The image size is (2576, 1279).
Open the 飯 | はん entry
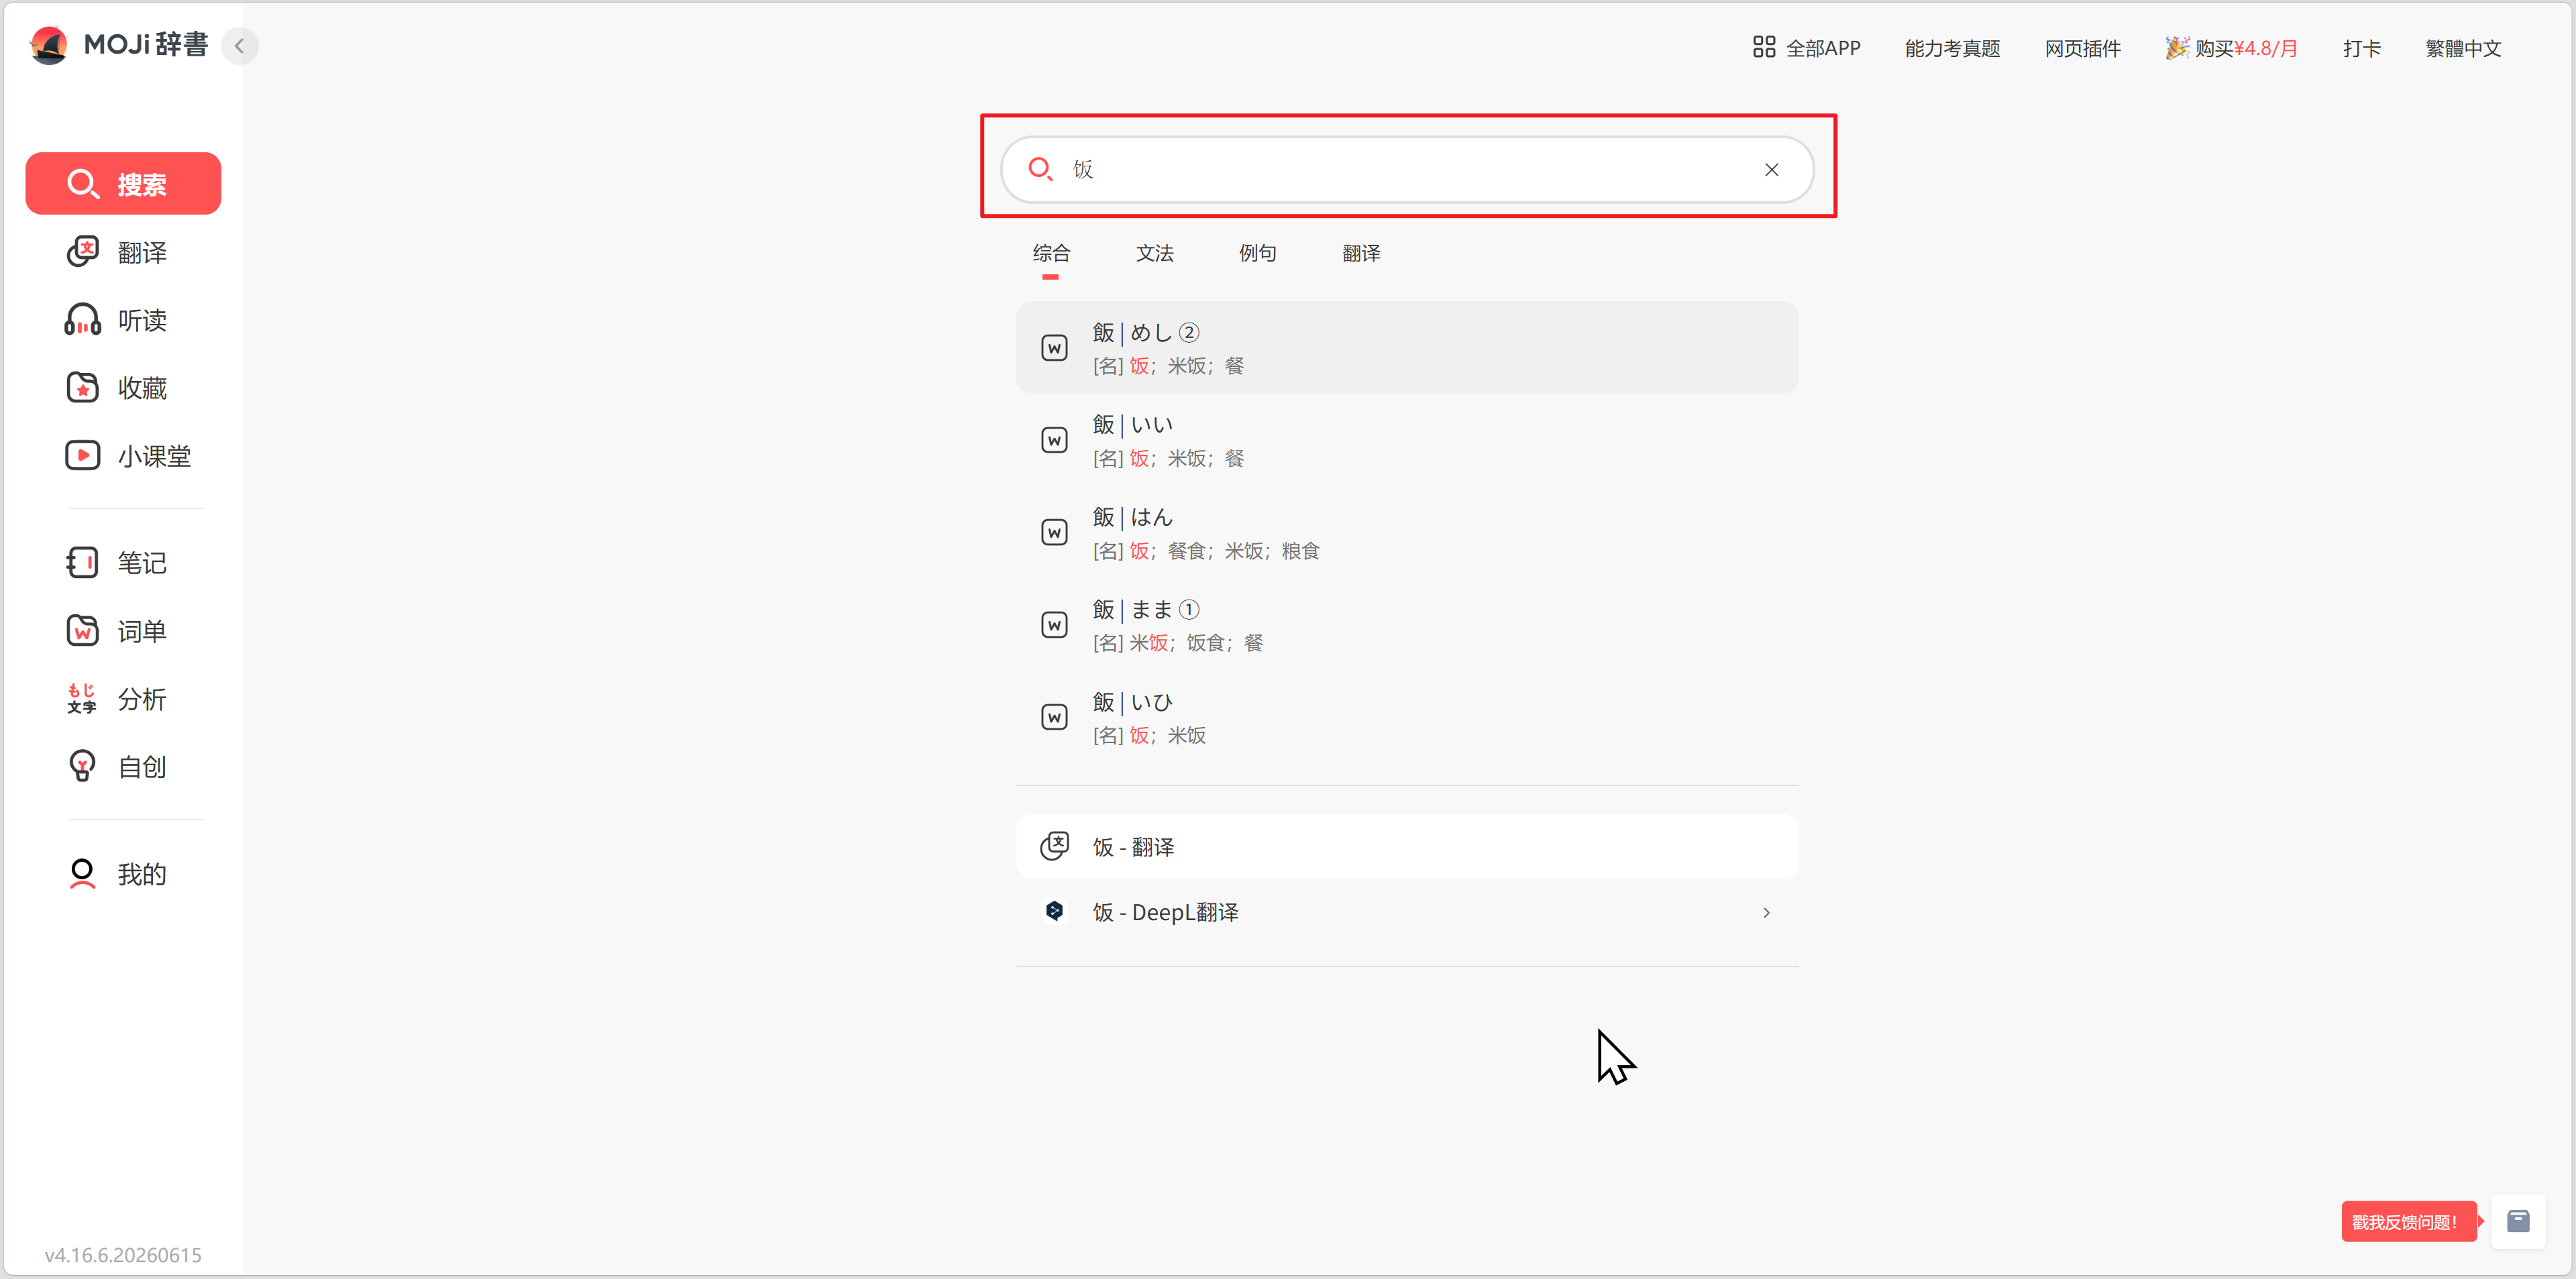pos(1407,533)
